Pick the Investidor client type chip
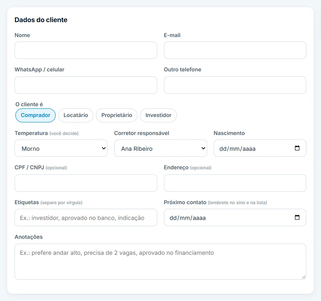 (x=158, y=115)
